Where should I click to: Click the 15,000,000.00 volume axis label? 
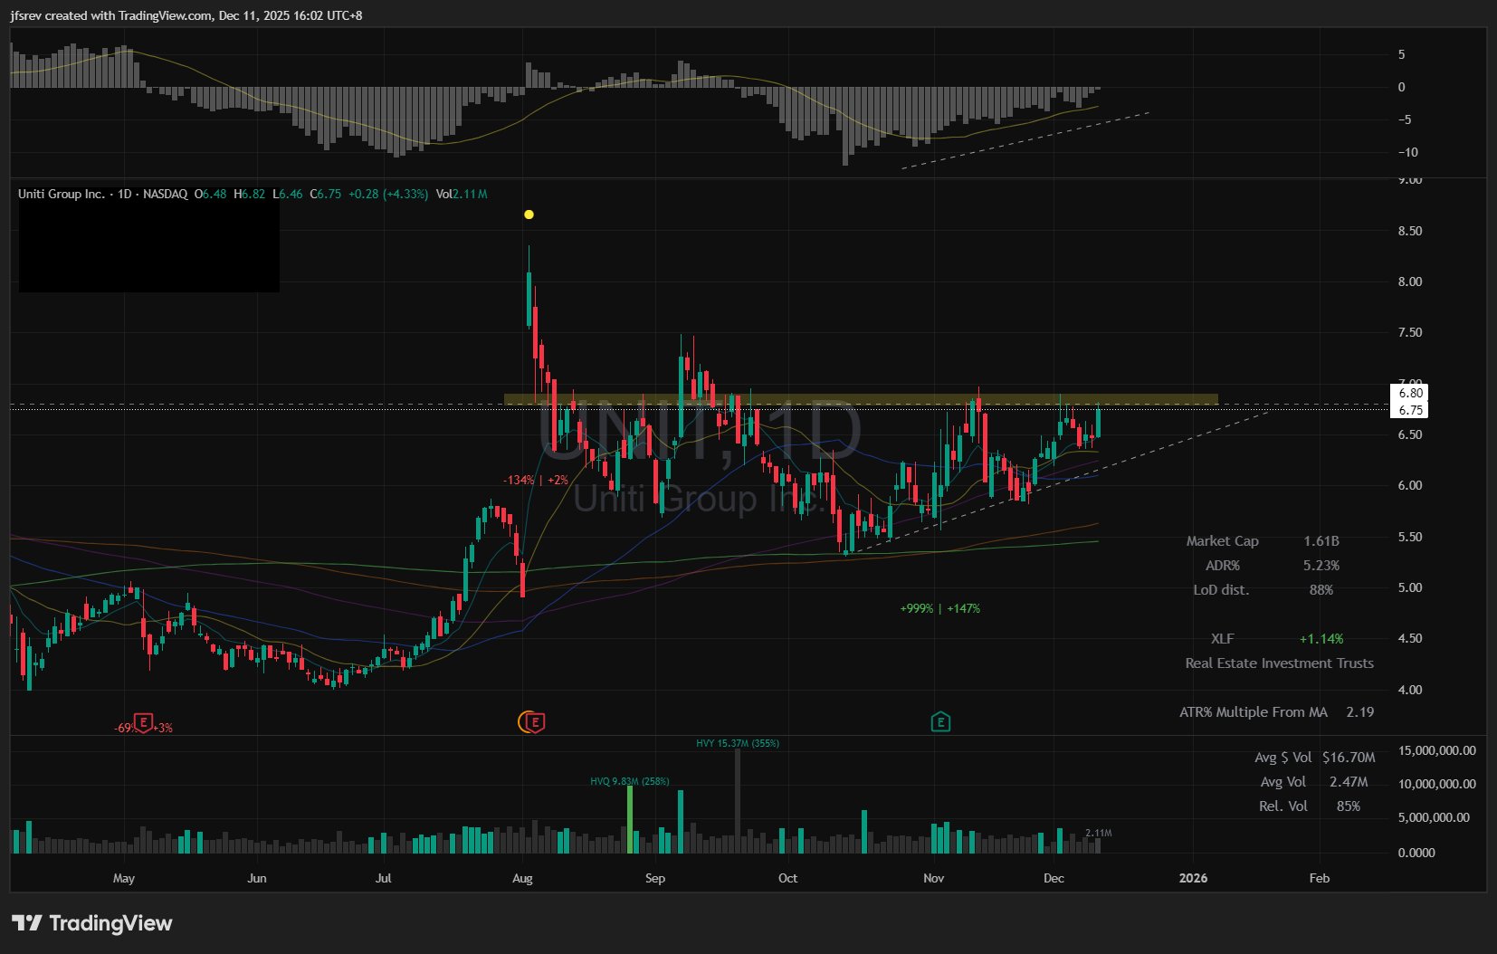(1437, 750)
